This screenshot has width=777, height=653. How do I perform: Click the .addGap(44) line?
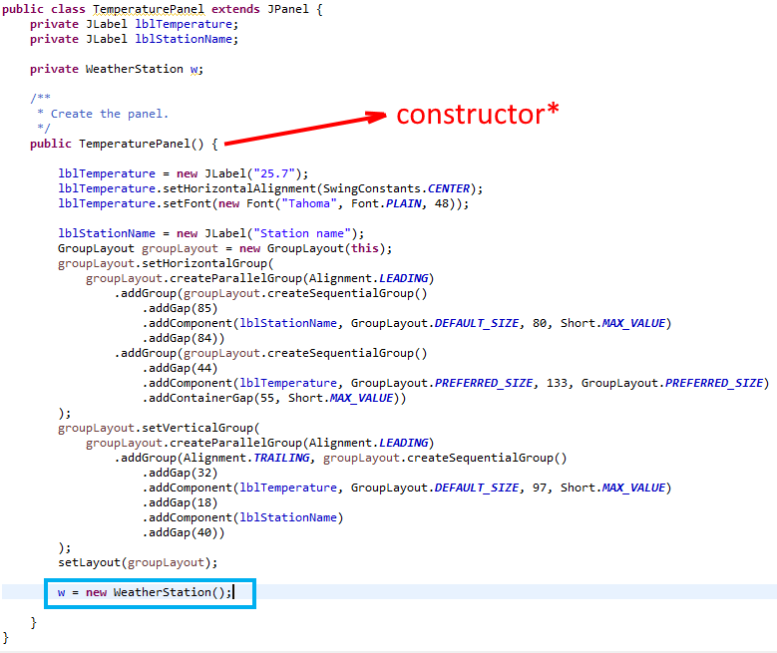(x=181, y=368)
